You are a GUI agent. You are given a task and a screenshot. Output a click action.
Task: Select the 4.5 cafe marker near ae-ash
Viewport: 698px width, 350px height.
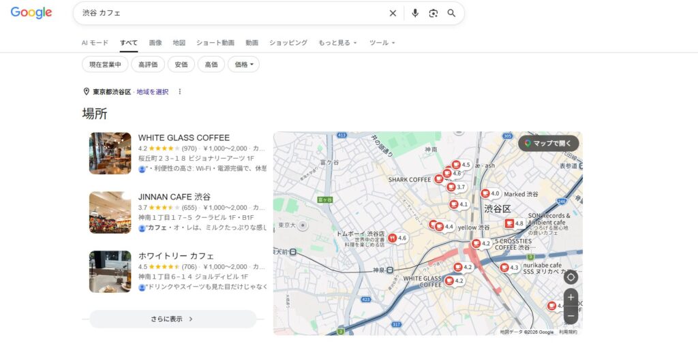click(x=460, y=165)
